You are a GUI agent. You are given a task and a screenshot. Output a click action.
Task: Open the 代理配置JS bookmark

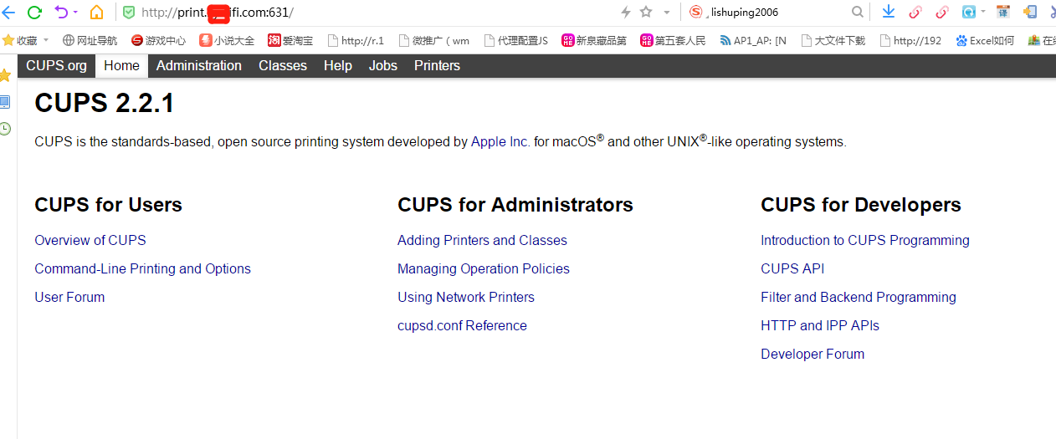click(516, 40)
